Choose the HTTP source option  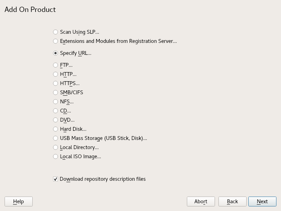55,74
